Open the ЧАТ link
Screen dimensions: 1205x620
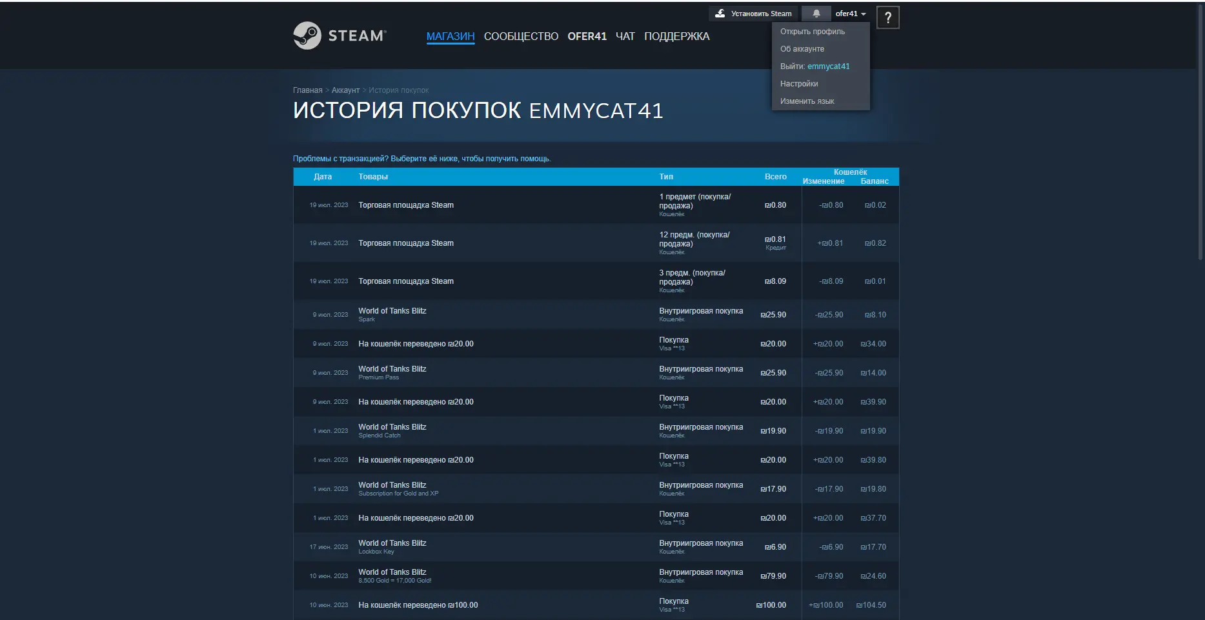tap(625, 36)
